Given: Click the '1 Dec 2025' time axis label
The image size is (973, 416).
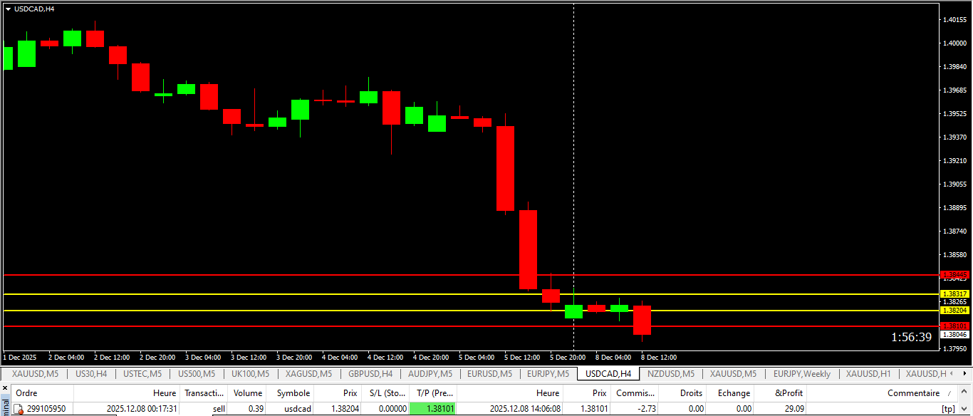Looking at the screenshot, I should (x=20, y=358).
